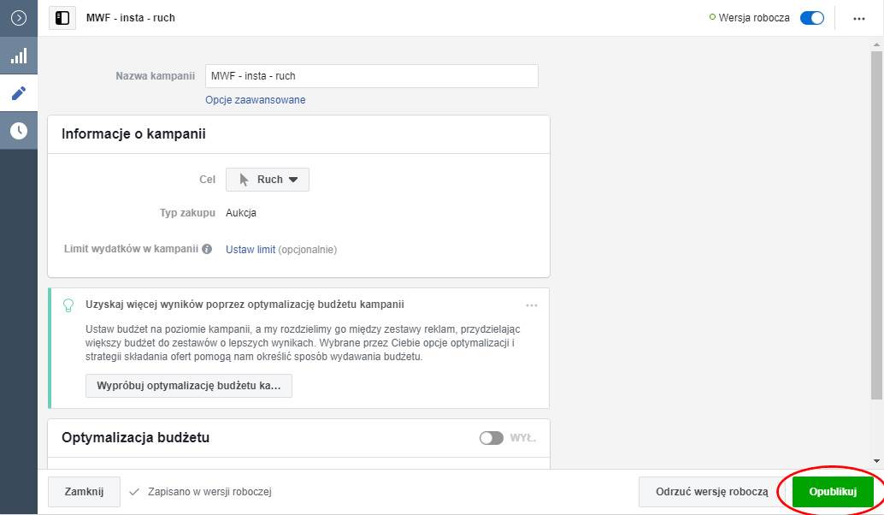Image resolution: width=884 pixels, height=515 pixels.
Task: Click the three-dot menu on the tip card
Action: pyautogui.click(x=532, y=305)
